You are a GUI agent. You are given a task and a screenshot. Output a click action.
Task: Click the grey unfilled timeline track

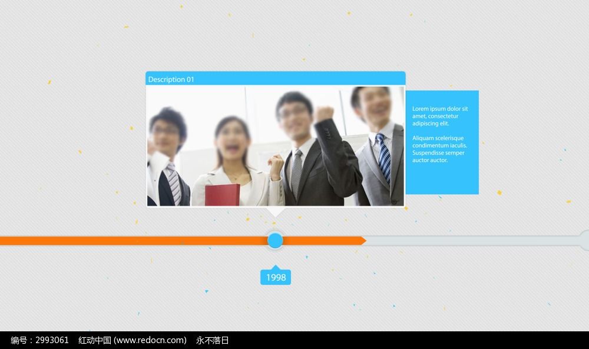(474, 241)
